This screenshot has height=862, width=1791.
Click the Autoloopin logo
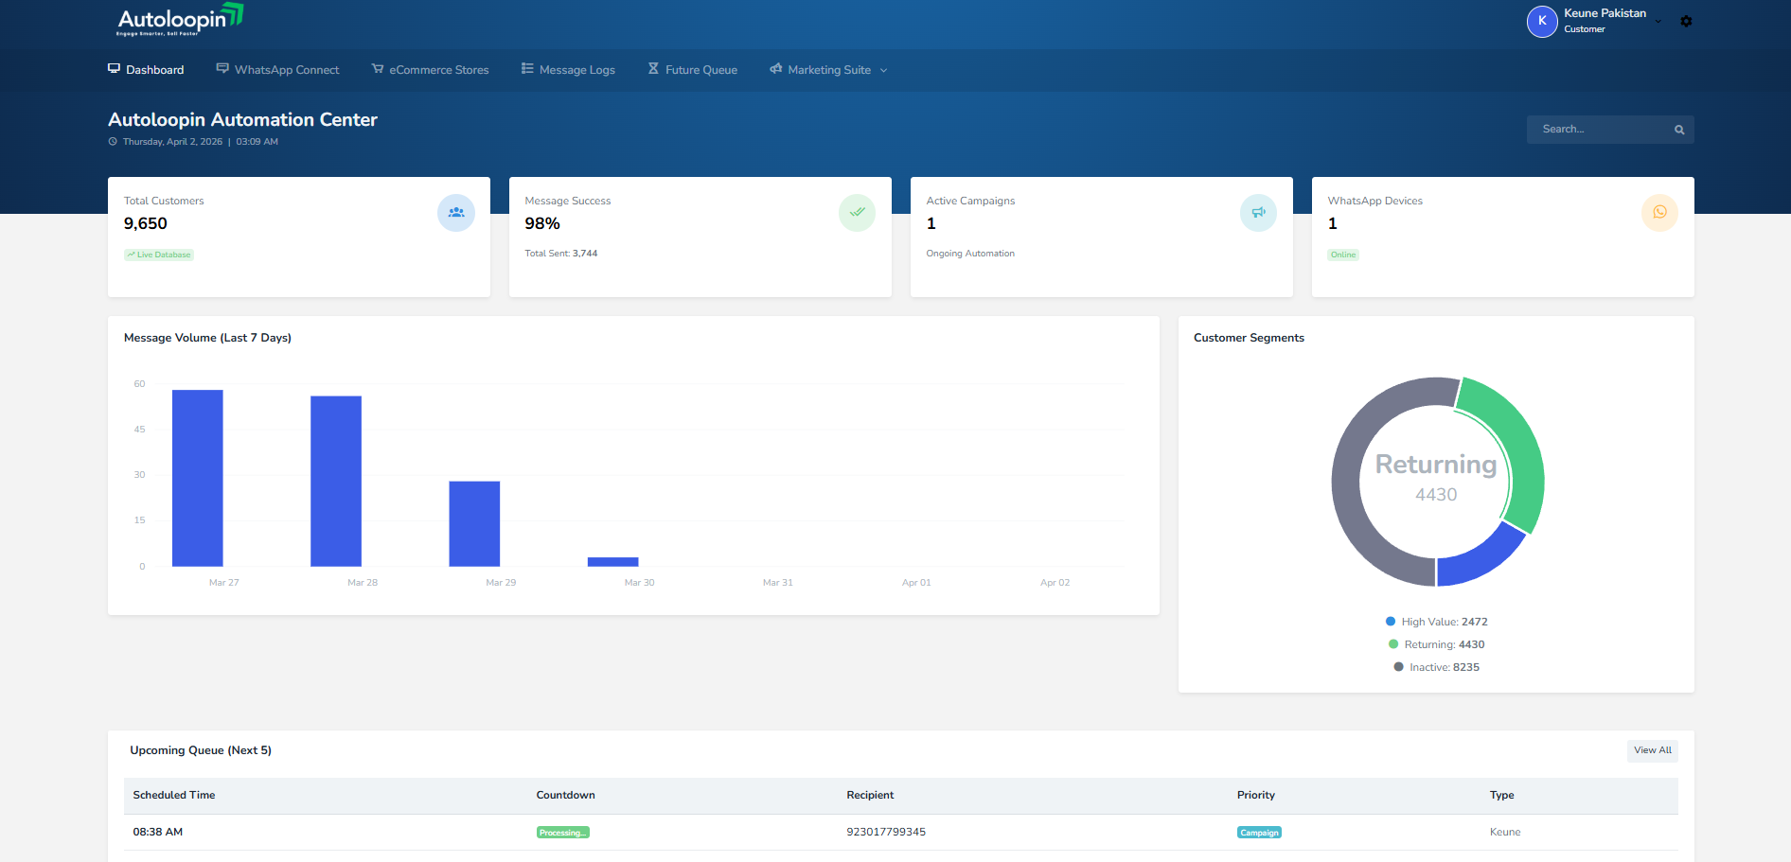(x=180, y=20)
